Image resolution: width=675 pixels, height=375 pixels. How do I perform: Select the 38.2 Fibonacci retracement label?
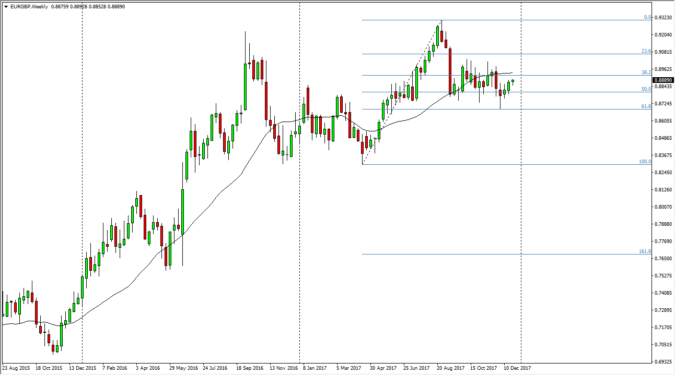[646, 72]
